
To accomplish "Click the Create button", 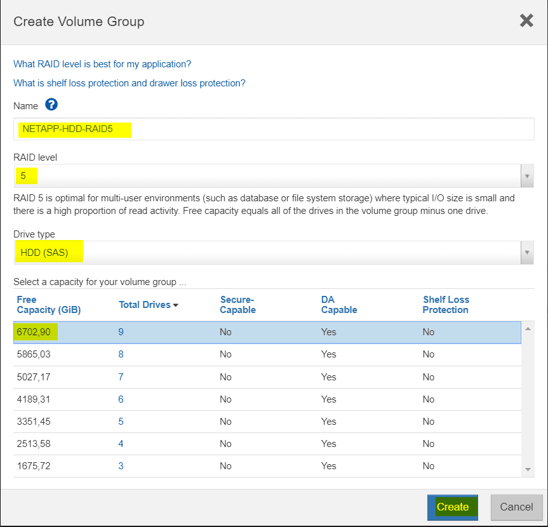I will [x=452, y=507].
